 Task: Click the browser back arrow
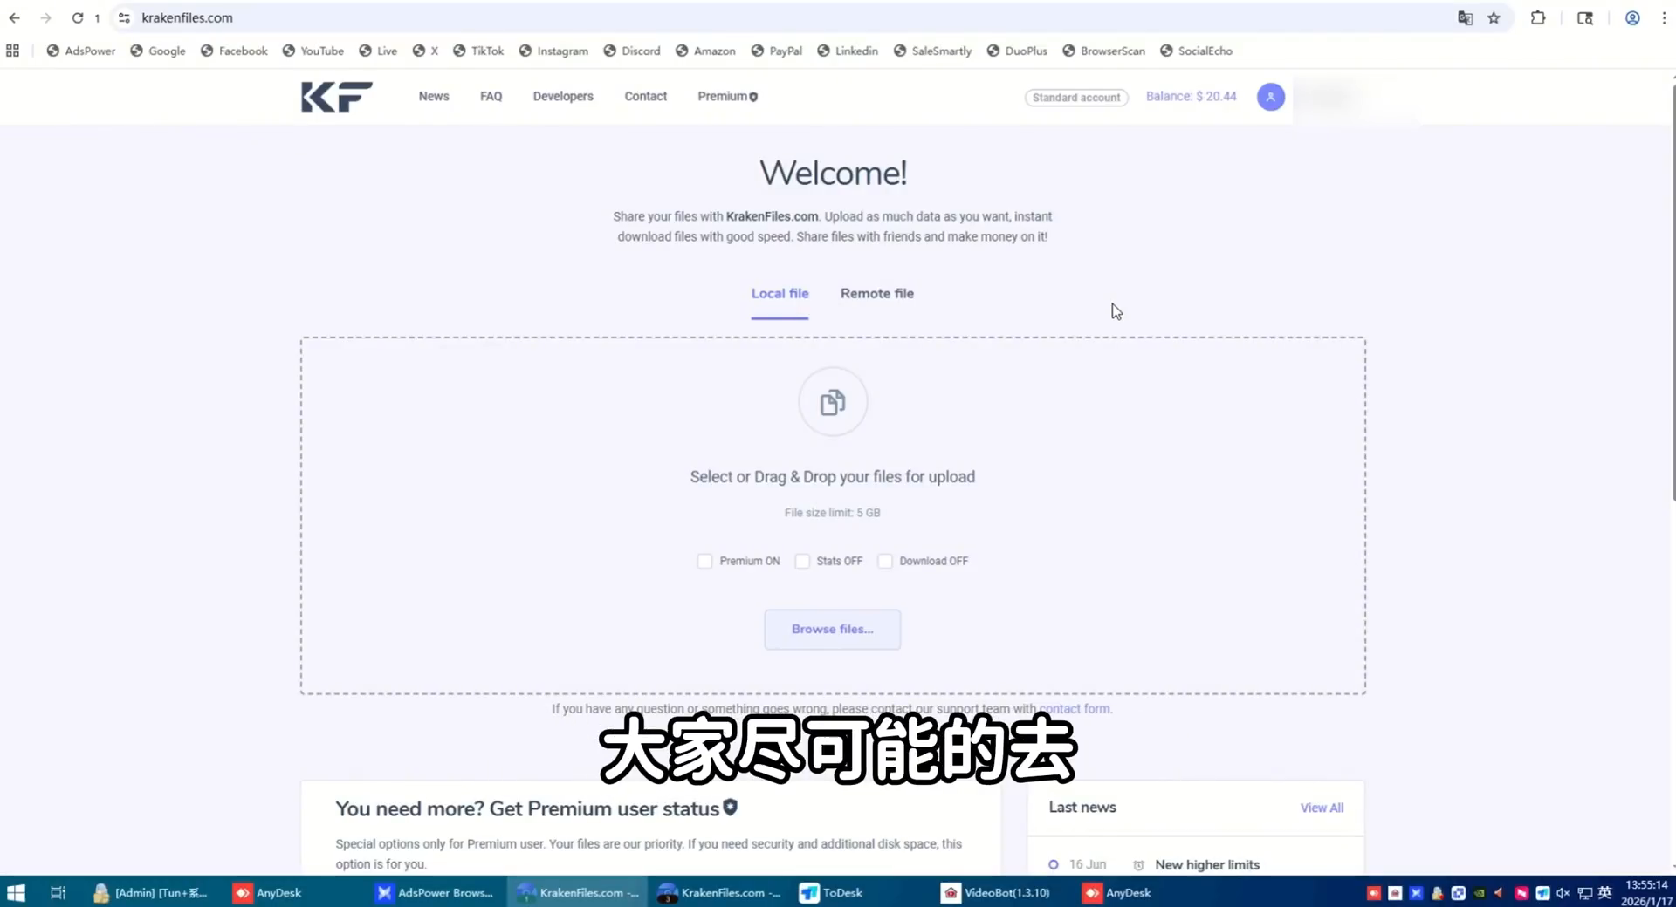point(15,17)
